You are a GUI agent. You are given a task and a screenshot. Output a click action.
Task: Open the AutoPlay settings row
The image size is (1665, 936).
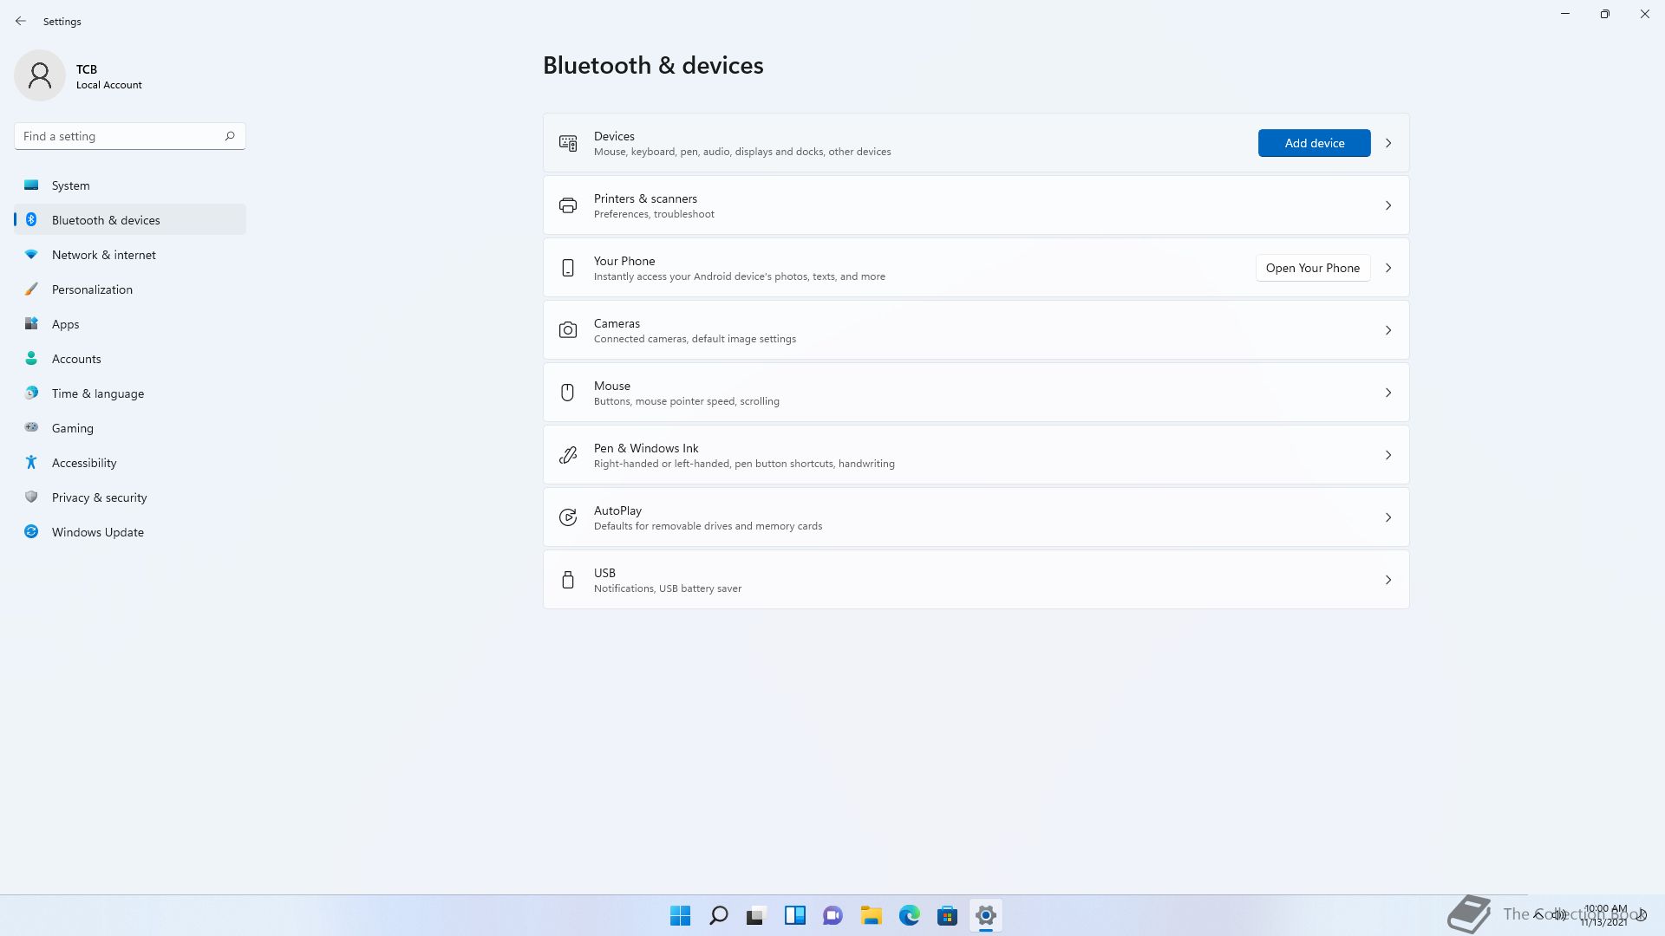pos(976,517)
